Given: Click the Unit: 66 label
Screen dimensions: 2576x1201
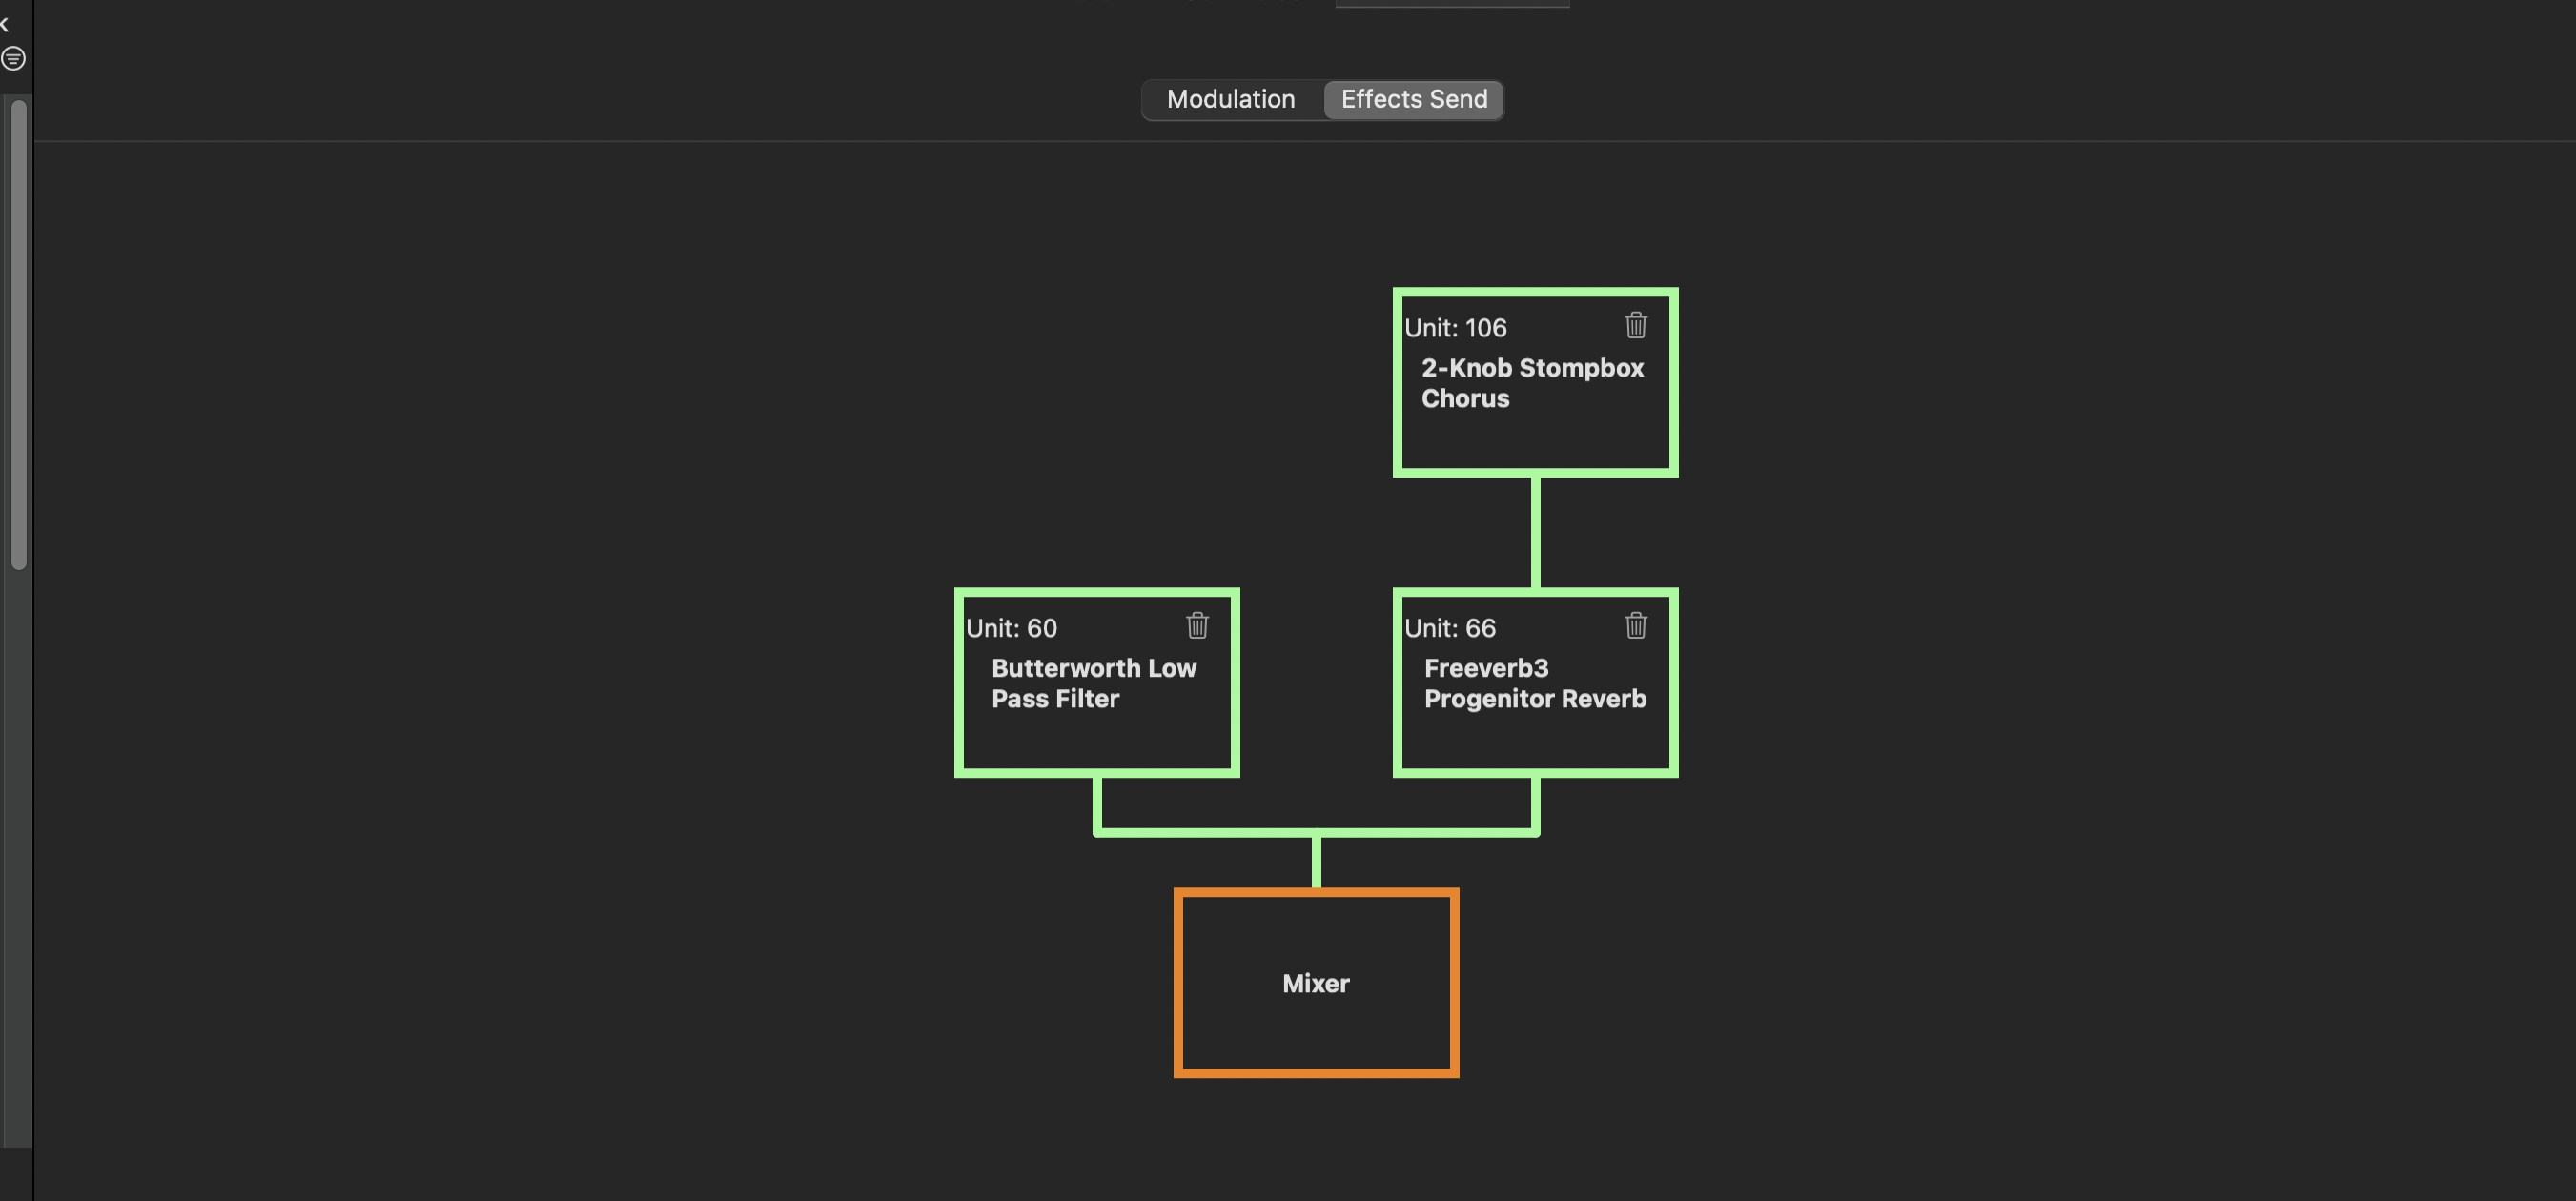Looking at the screenshot, I should (x=1450, y=628).
